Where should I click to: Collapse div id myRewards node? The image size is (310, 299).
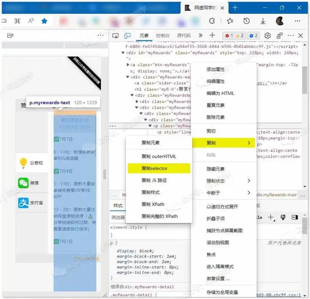point(123,53)
